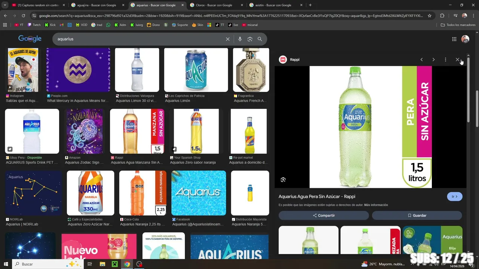The width and height of the screenshot is (479, 269).
Task: Open the WhatsApp bookmark icon
Action: (x=108, y=25)
